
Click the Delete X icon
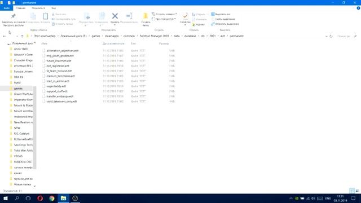[x=115, y=16]
